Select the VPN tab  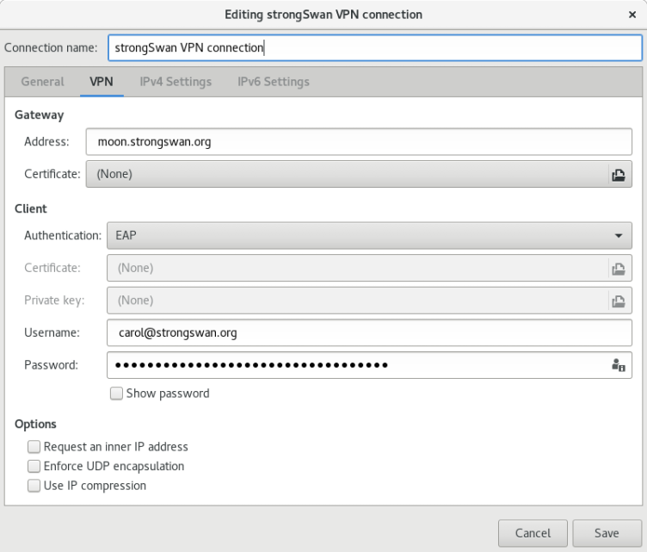click(102, 82)
